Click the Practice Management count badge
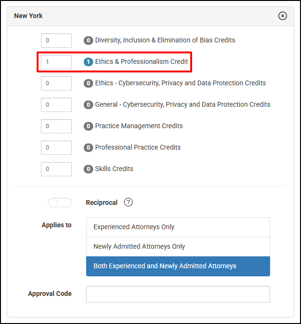The height and width of the screenshot is (324, 301). tap(88, 126)
